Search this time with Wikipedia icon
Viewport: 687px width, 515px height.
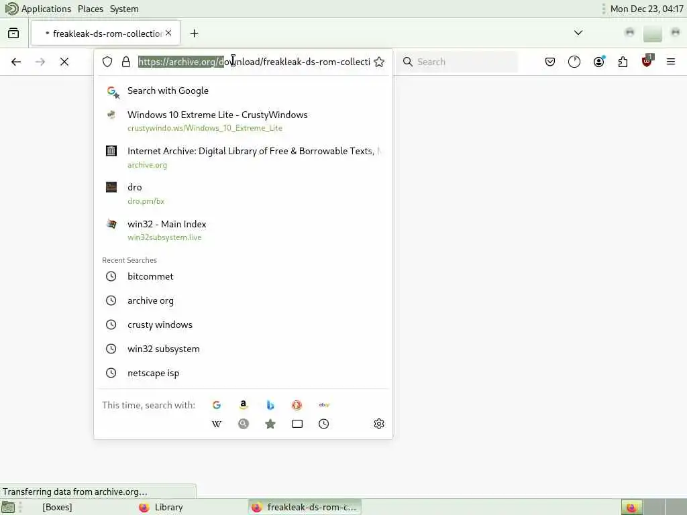click(217, 424)
